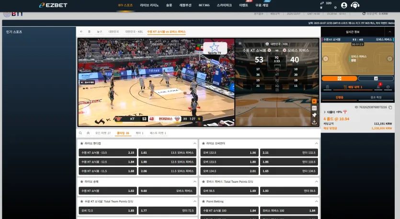400x219 pixels.
Task: Bet 오버 59.5 at 1.69
Action: click(229, 191)
